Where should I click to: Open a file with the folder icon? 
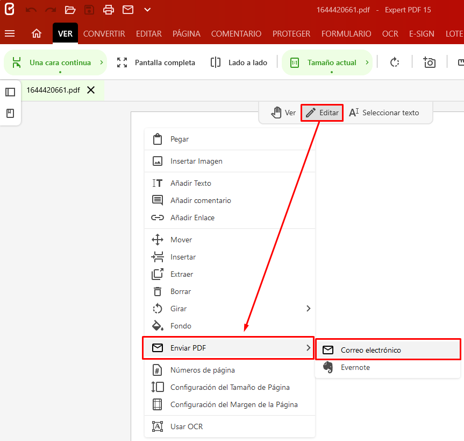(x=70, y=10)
